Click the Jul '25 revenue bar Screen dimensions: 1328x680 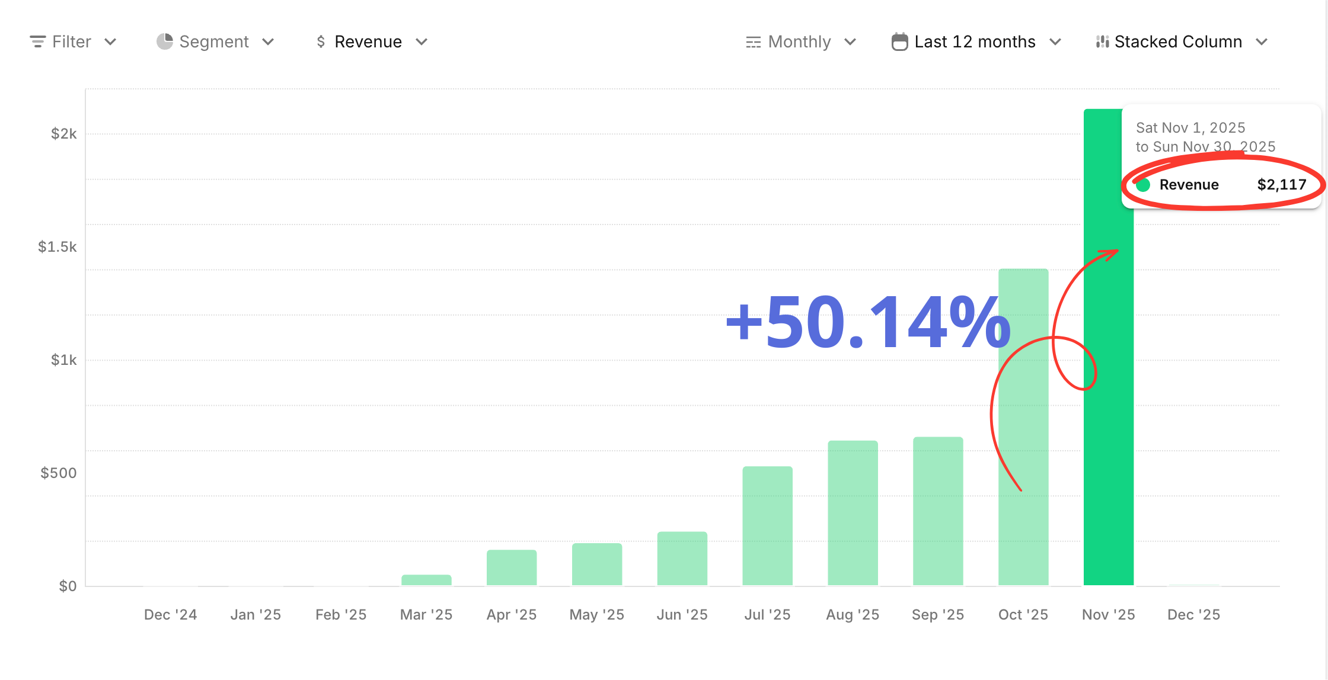pyautogui.click(x=767, y=526)
